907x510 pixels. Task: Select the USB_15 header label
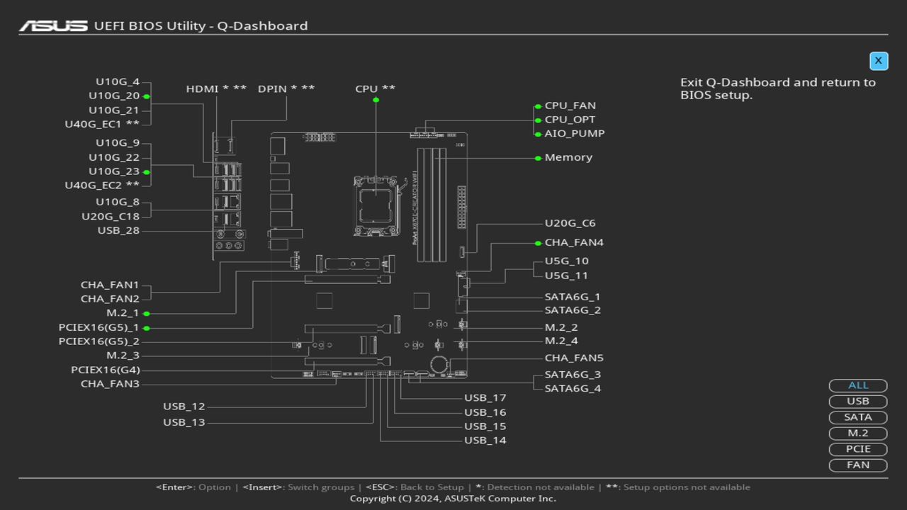pyautogui.click(x=485, y=426)
